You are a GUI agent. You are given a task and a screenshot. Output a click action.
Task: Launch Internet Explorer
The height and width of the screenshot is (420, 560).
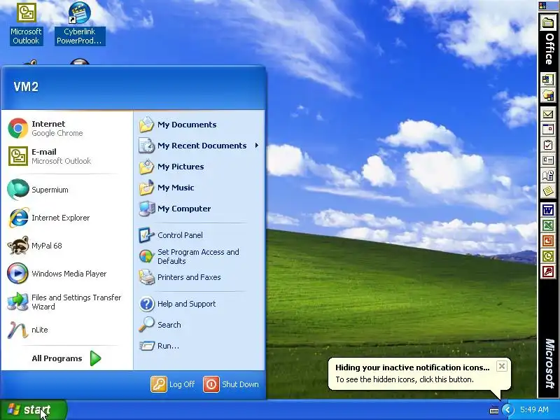67,218
